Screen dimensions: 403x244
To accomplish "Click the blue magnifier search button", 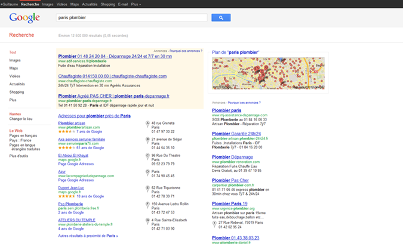I will (x=220, y=18).
